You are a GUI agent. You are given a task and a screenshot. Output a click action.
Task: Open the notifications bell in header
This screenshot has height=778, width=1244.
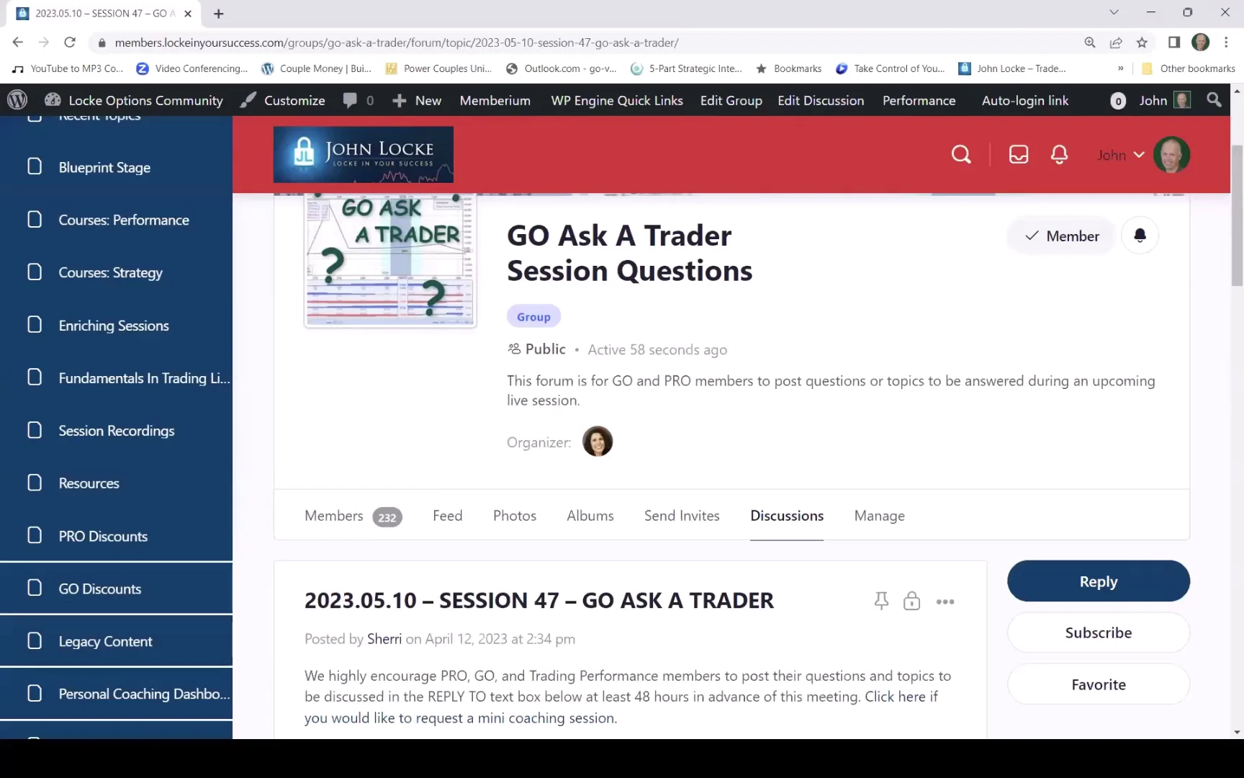1059,154
